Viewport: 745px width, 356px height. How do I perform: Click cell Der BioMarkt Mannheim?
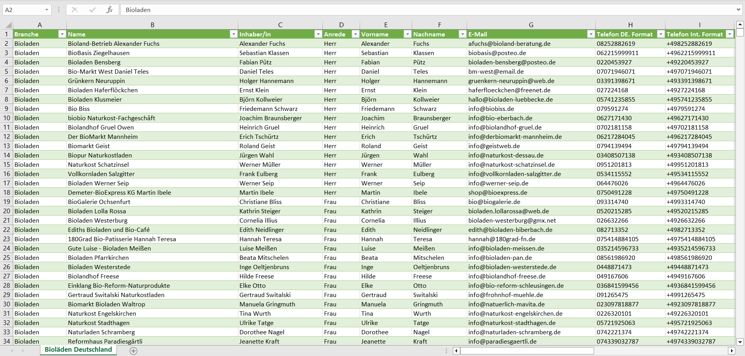[x=152, y=137]
